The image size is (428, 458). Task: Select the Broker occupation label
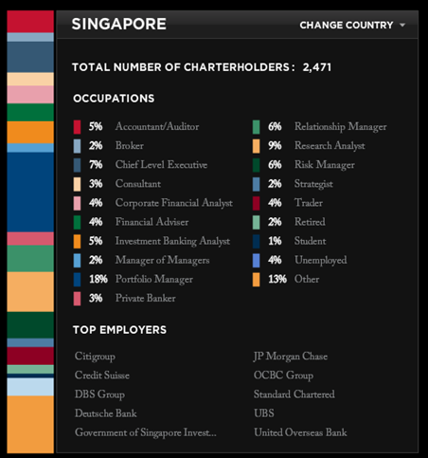click(130, 146)
